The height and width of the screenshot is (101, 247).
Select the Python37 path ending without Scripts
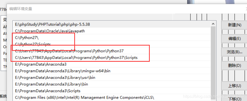pyautogui.click(x=112, y=51)
